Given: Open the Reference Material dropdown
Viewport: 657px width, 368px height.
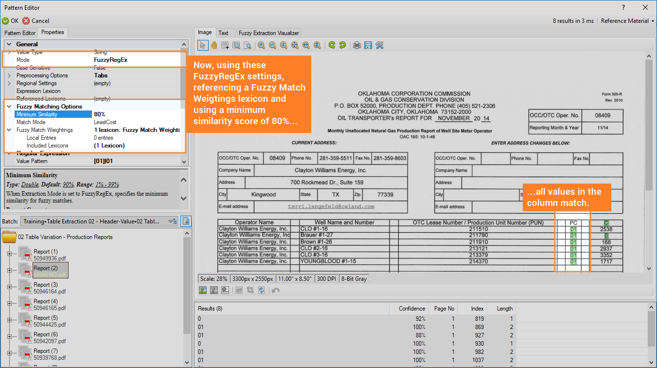Looking at the screenshot, I should pyautogui.click(x=627, y=21).
